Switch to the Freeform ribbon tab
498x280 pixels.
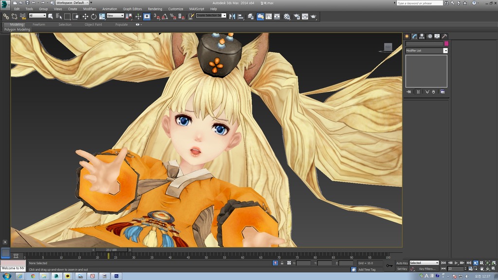(39, 24)
